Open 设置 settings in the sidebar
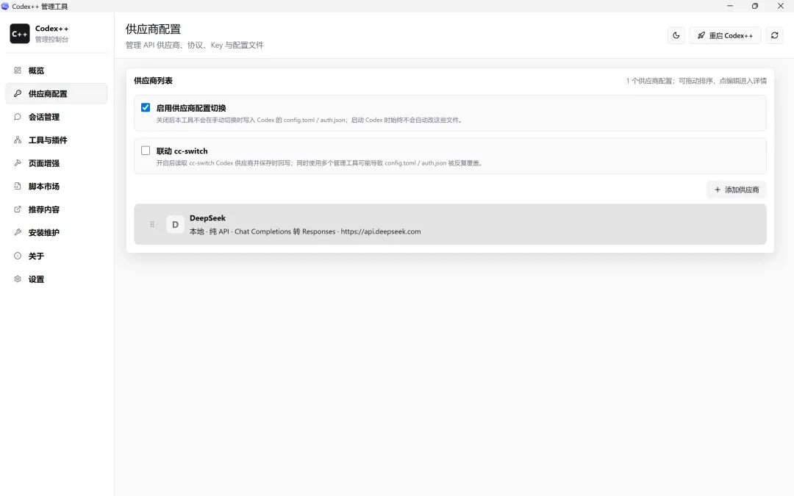 click(56, 279)
